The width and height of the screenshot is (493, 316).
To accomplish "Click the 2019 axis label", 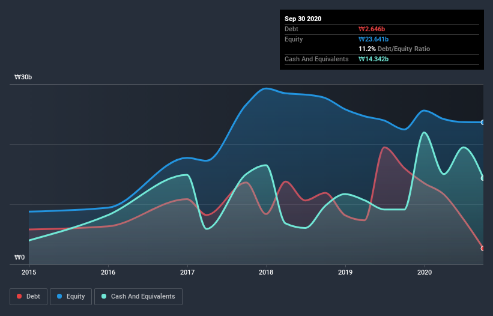I will (x=345, y=272).
